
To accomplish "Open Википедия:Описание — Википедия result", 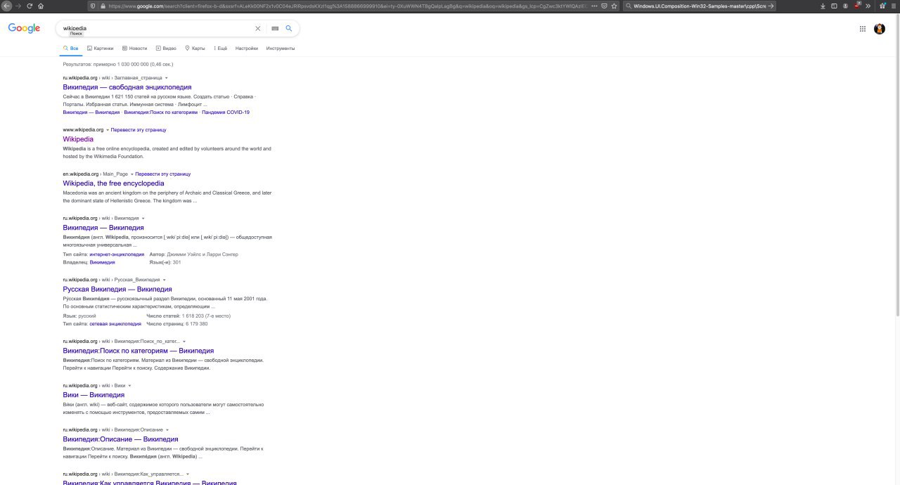I will click(x=120, y=439).
